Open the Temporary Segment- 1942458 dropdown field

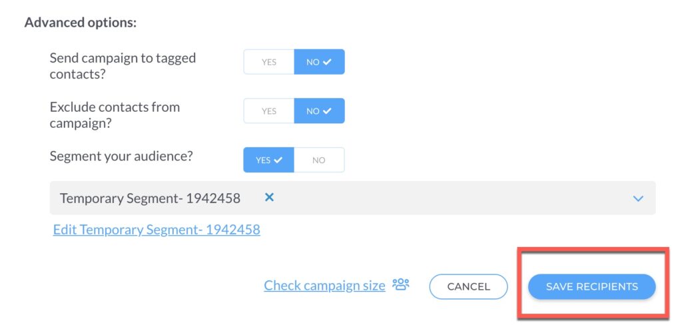[x=352, y=198]
